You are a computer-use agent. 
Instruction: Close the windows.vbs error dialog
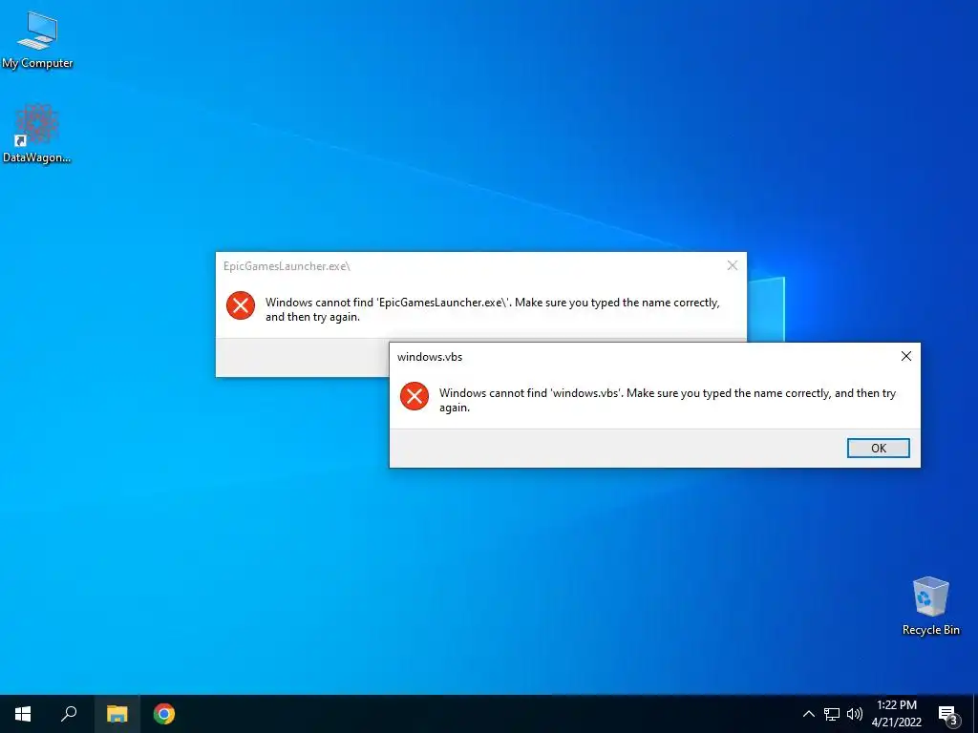(x=906, y=356)
